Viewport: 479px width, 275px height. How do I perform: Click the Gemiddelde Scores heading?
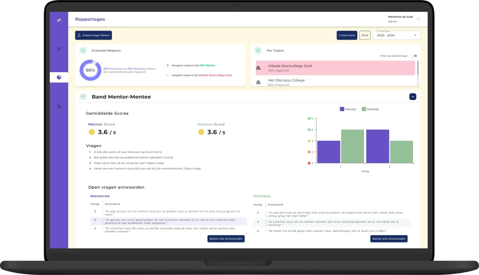click(107, 113)
